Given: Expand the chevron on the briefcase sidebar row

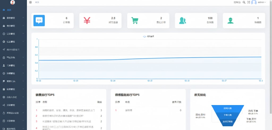Looking at the screenshot, I should click(23, 18).
